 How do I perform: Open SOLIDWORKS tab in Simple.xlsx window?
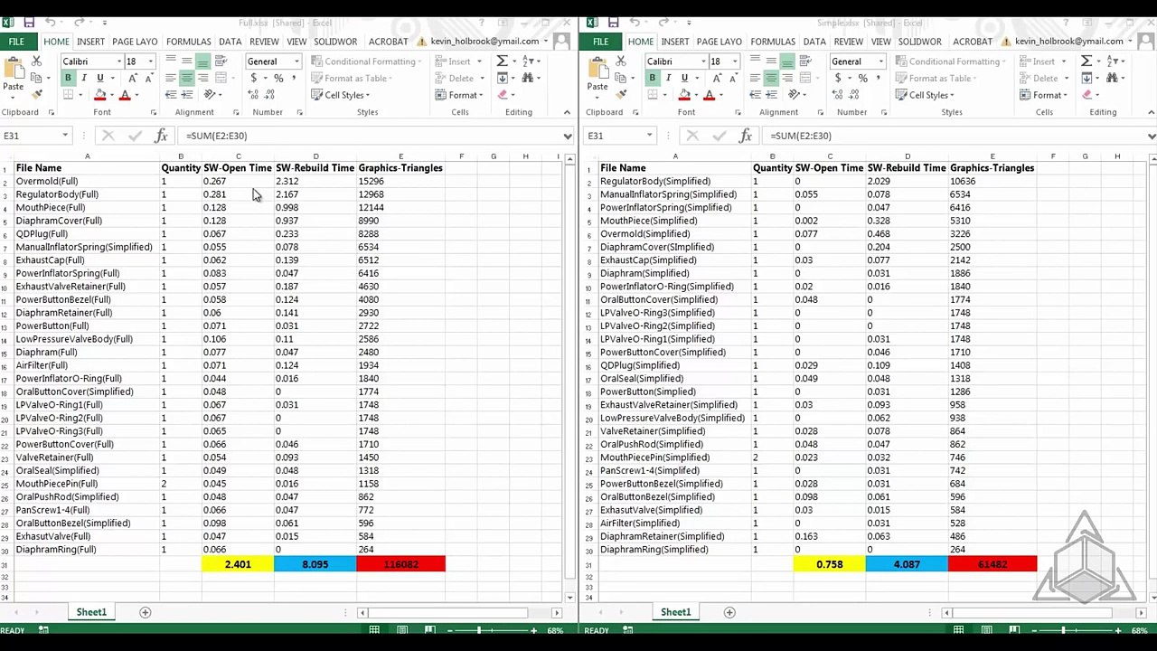point(919,42)
